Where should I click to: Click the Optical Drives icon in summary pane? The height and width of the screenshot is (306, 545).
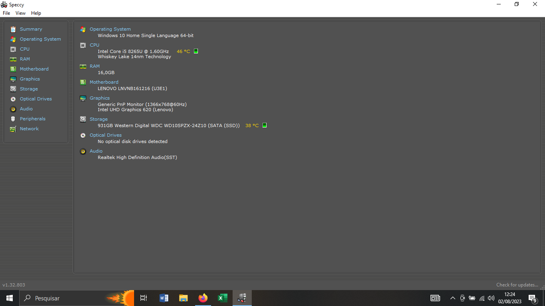click(x=83, y=135)
